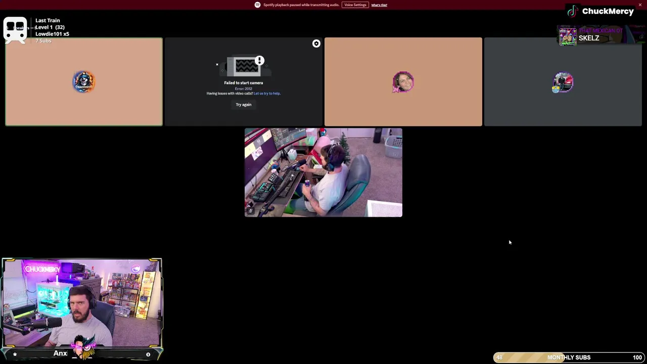The height and width of the screenshot is (364, 647).
Task: Click the Monthly Subs progress bar
Action: pyautogui.click(x=569, y=357)
